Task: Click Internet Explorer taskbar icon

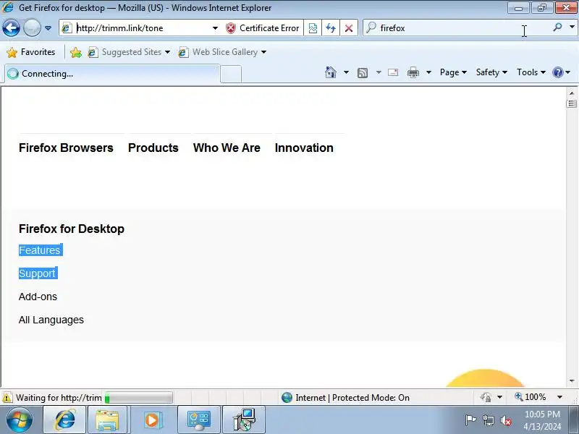Action: (64, 420)
